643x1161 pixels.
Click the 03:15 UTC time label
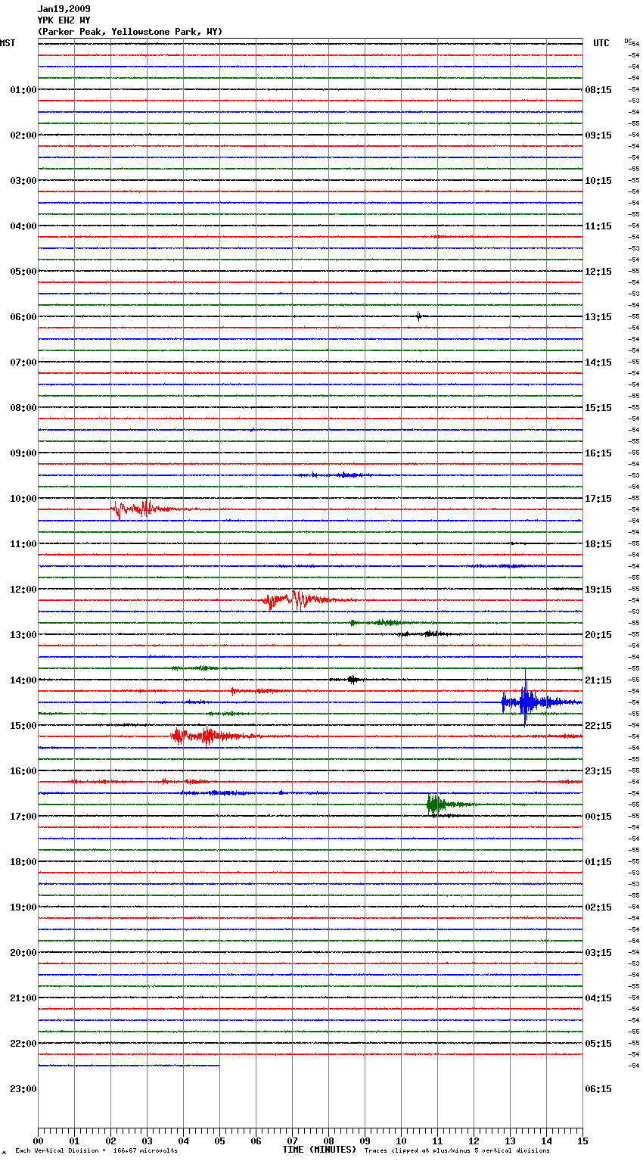[598, 953]
